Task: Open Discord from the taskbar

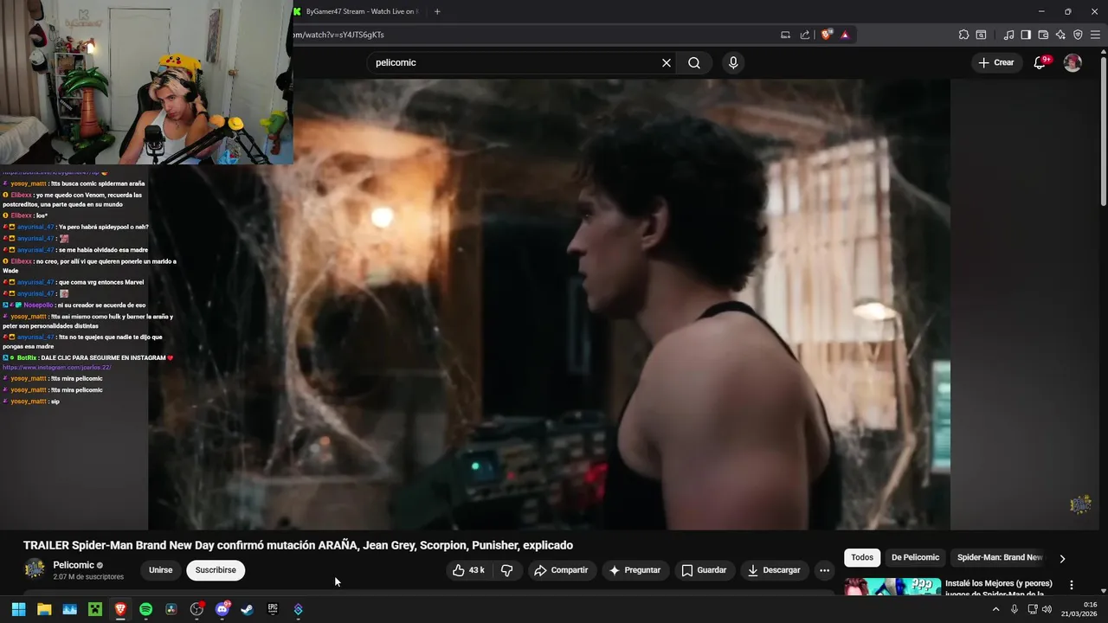Action: tap(222, 609)
